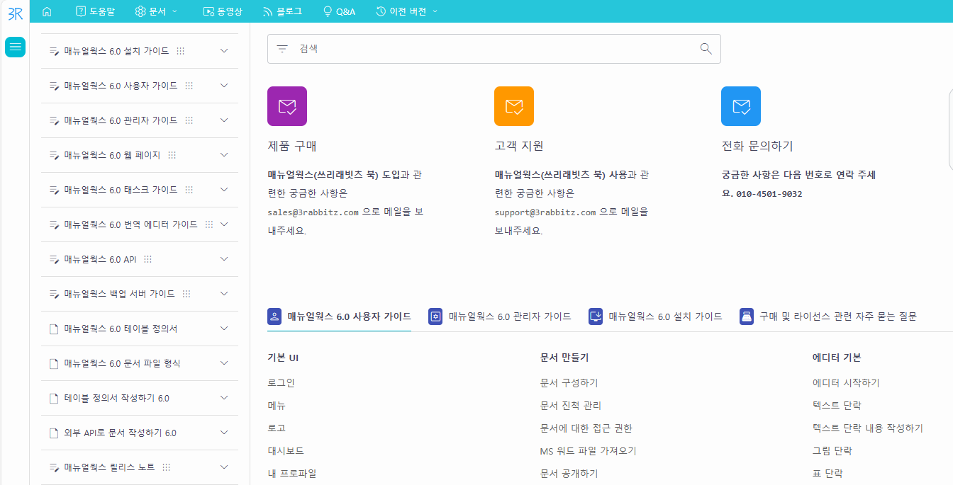Click the filter icon inside the search bar

tap(282, 48)
